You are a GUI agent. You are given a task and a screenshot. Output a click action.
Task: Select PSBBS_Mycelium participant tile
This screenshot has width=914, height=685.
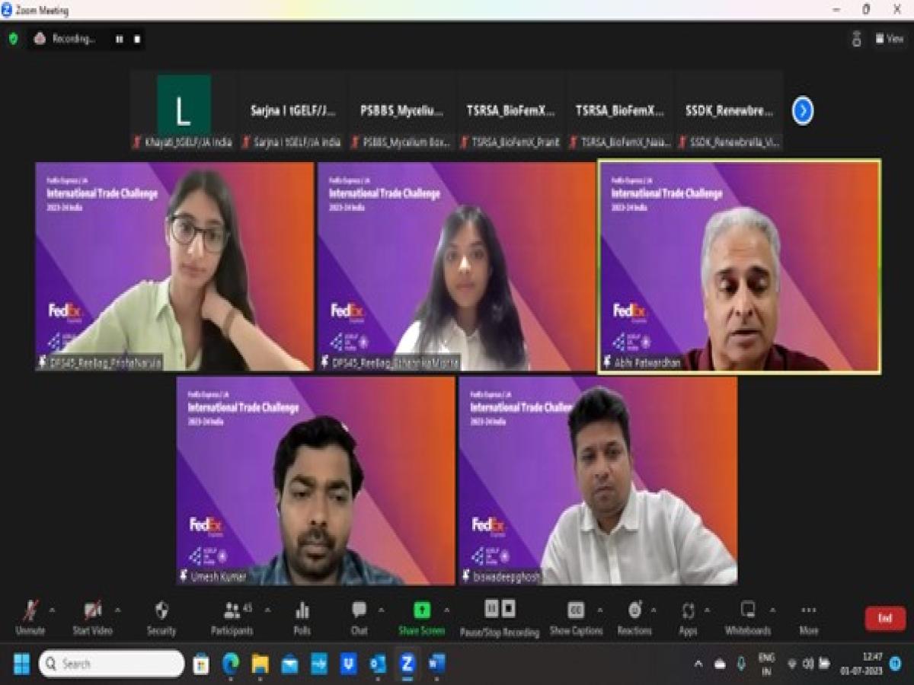[402, 111]
